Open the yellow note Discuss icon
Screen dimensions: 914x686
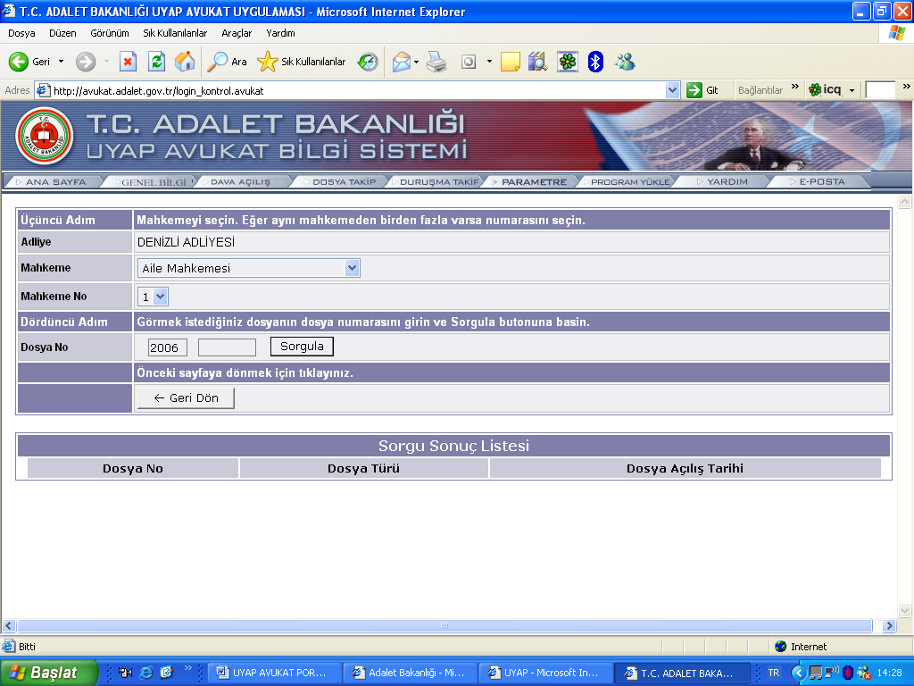[x=510, y=62]
